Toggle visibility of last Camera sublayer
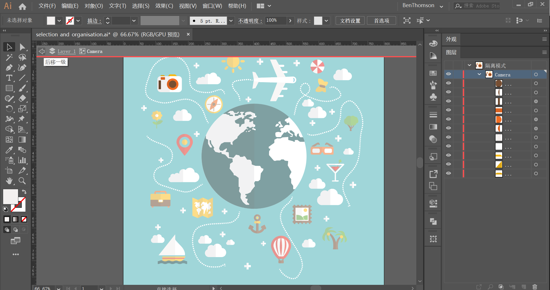The height and width of the screenshot is (290, 550). [448, 173]
